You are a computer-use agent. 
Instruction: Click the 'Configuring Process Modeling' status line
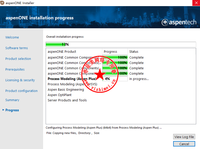point(104,128)
